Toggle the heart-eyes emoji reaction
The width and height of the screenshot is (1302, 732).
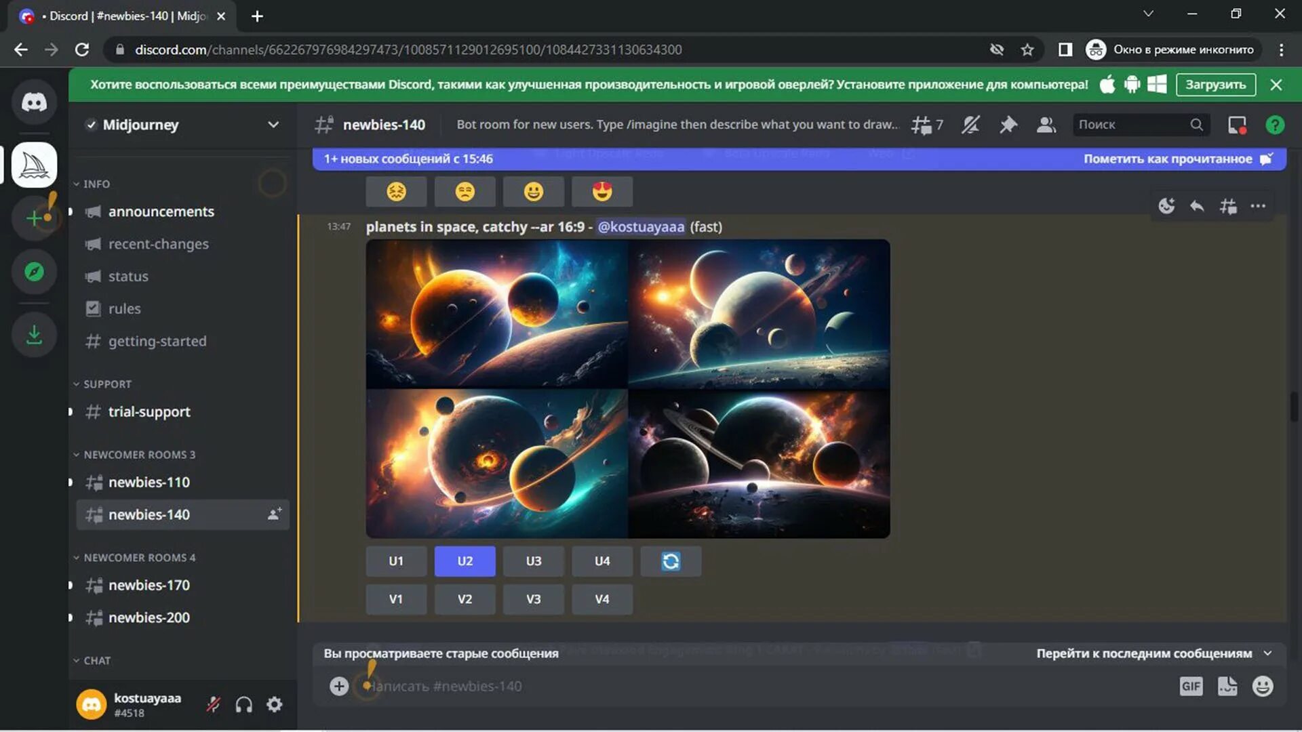[601, 191]
